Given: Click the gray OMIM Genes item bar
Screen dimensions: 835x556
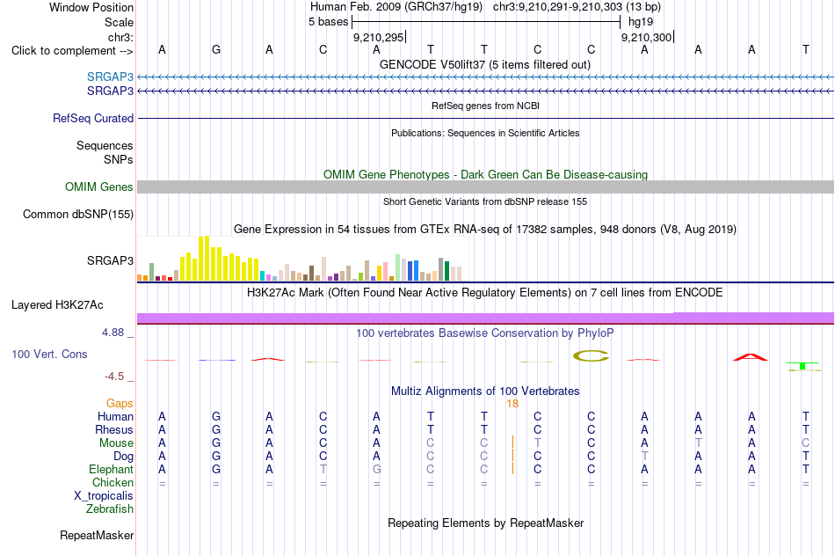Looking at the screenshot, I should (x=485, y=187).
